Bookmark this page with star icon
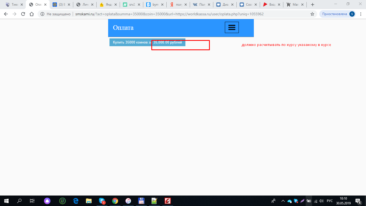 click(x=312, y=14)
